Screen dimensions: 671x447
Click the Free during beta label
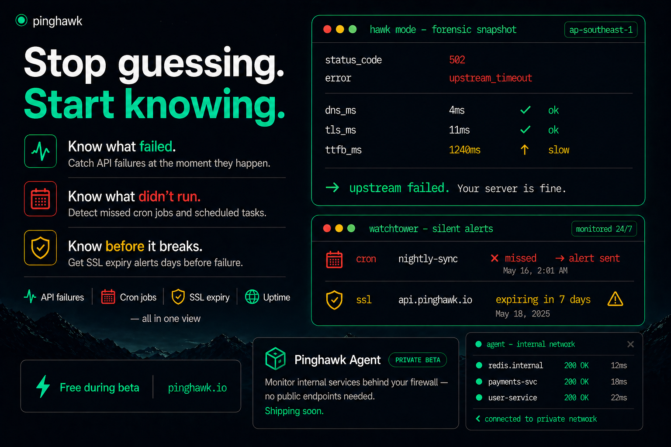(x=100, y=388)
